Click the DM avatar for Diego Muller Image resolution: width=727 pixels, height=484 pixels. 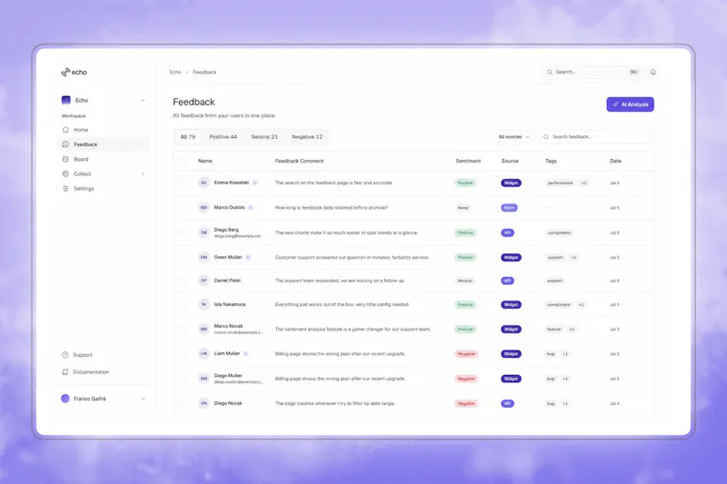[204, 379]
